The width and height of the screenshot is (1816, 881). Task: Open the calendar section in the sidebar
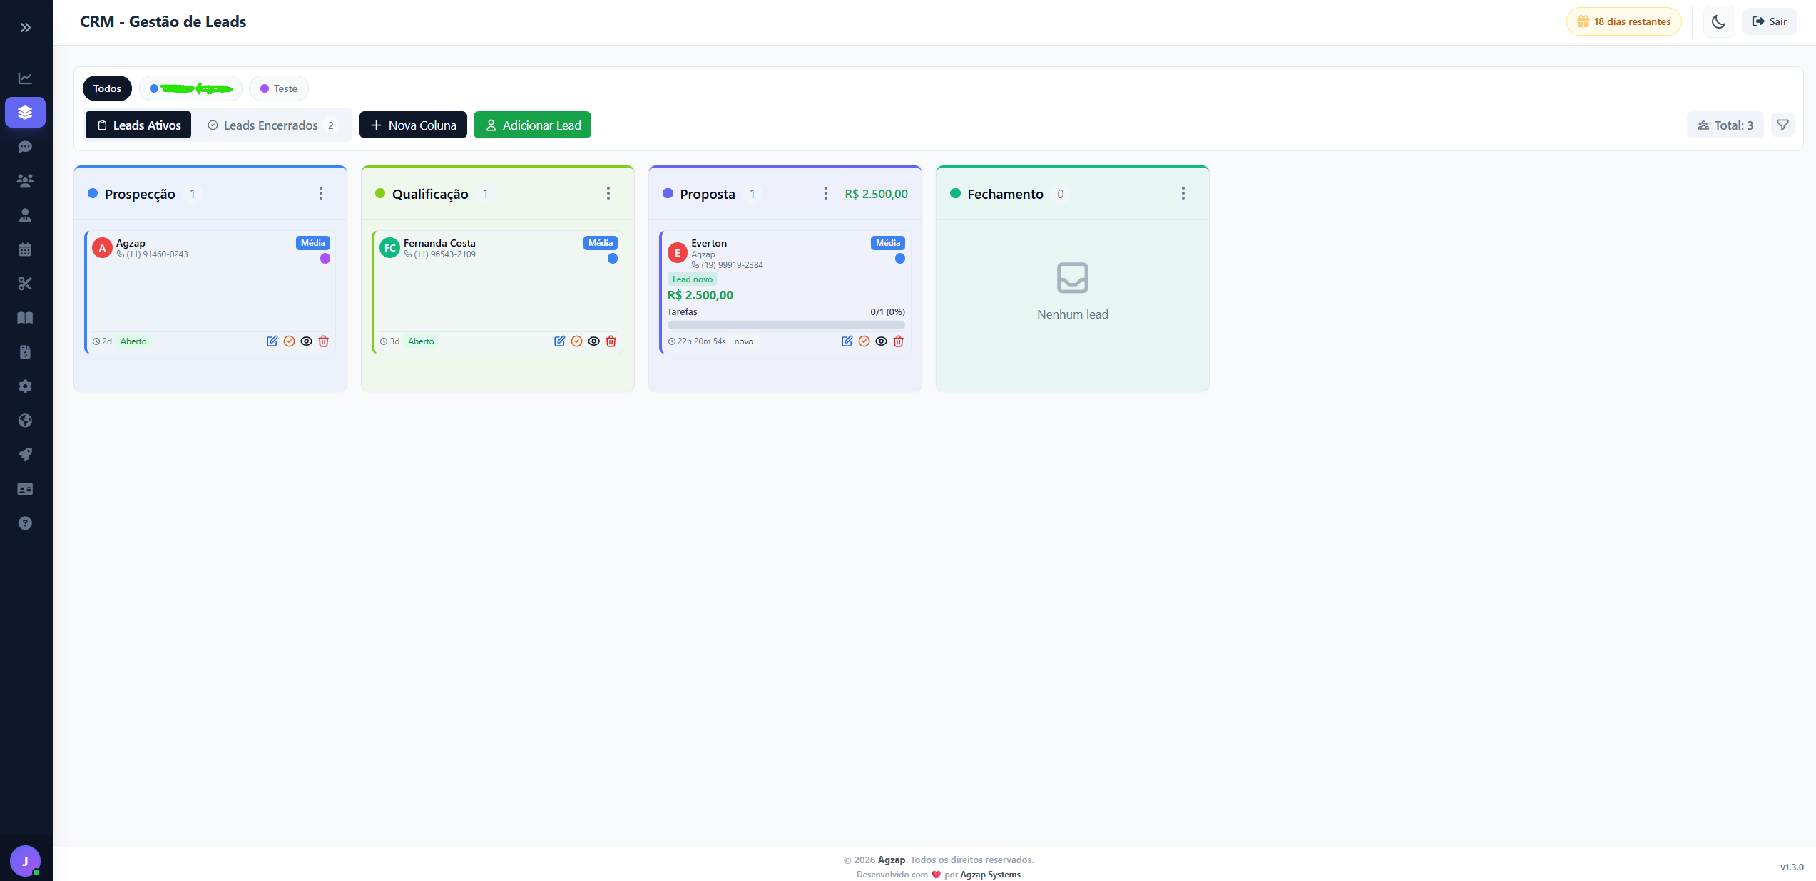[x=26, y=249]
